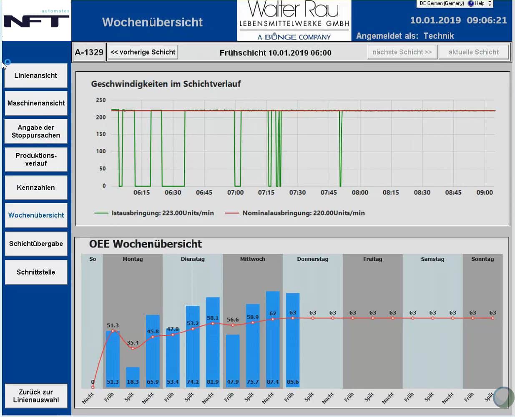Jump to aktuelle Schicht
The image size is (515, 417).
point(474,52)
